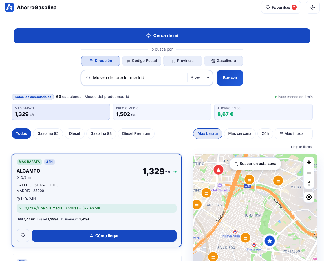The image size is (324, 261).
Task: Select the Todos fuel filter
Action: tap(21, 133)
